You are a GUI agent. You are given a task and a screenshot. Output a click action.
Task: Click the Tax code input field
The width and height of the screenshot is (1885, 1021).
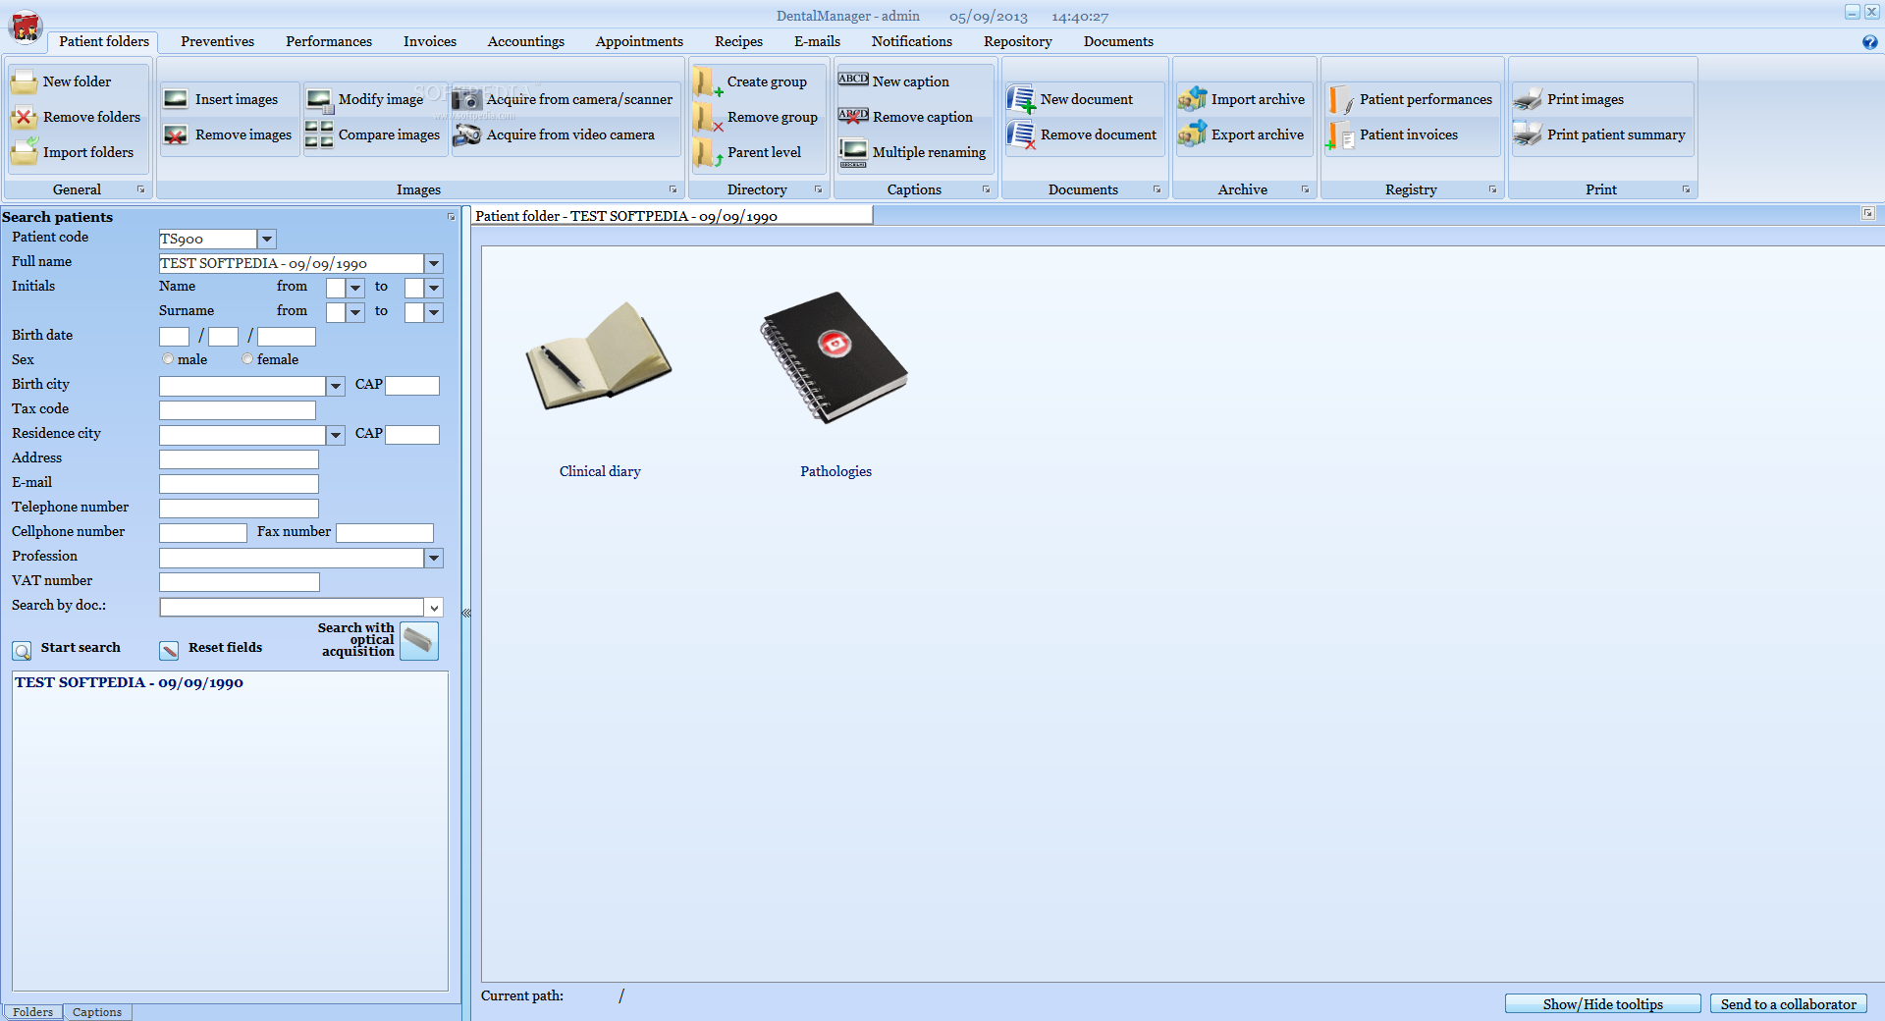(x=238, y=410)
